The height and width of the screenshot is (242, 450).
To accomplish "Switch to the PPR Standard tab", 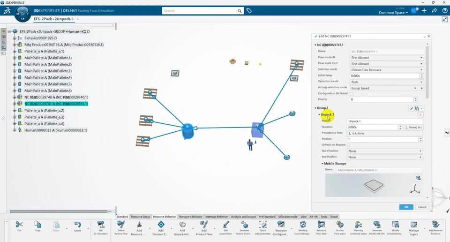I will (x=267, y=217).
